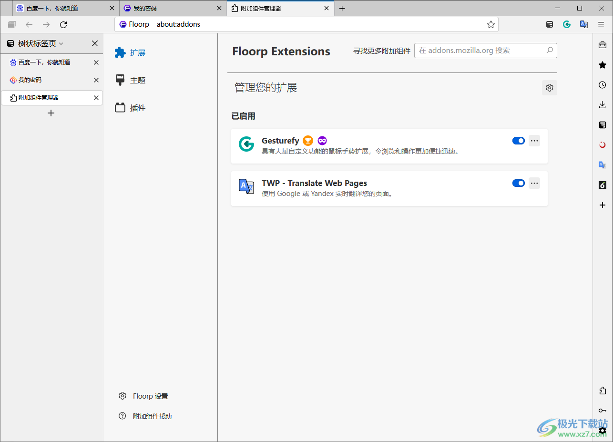Image resolution: width=613 pixels, height=442 pixels.
Task: Open the three-dot menu for Gesturefy
Action: 534,141
